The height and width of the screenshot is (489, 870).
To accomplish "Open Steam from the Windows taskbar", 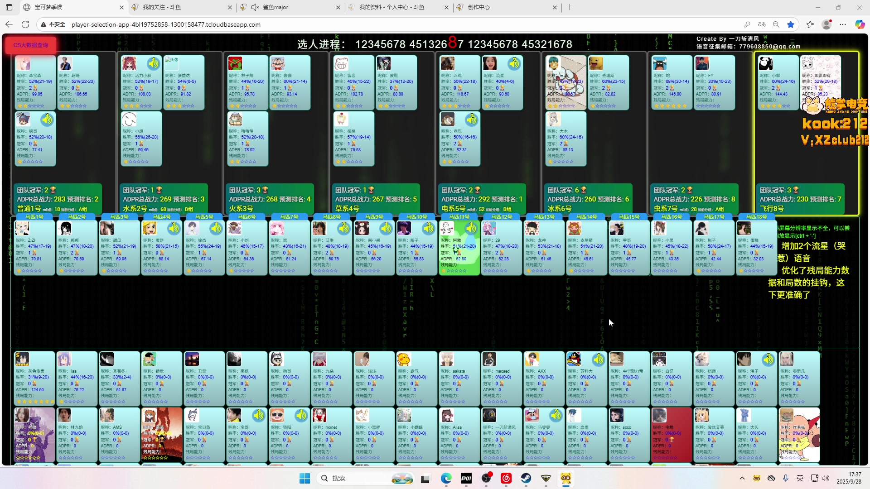I will (526, 478).
